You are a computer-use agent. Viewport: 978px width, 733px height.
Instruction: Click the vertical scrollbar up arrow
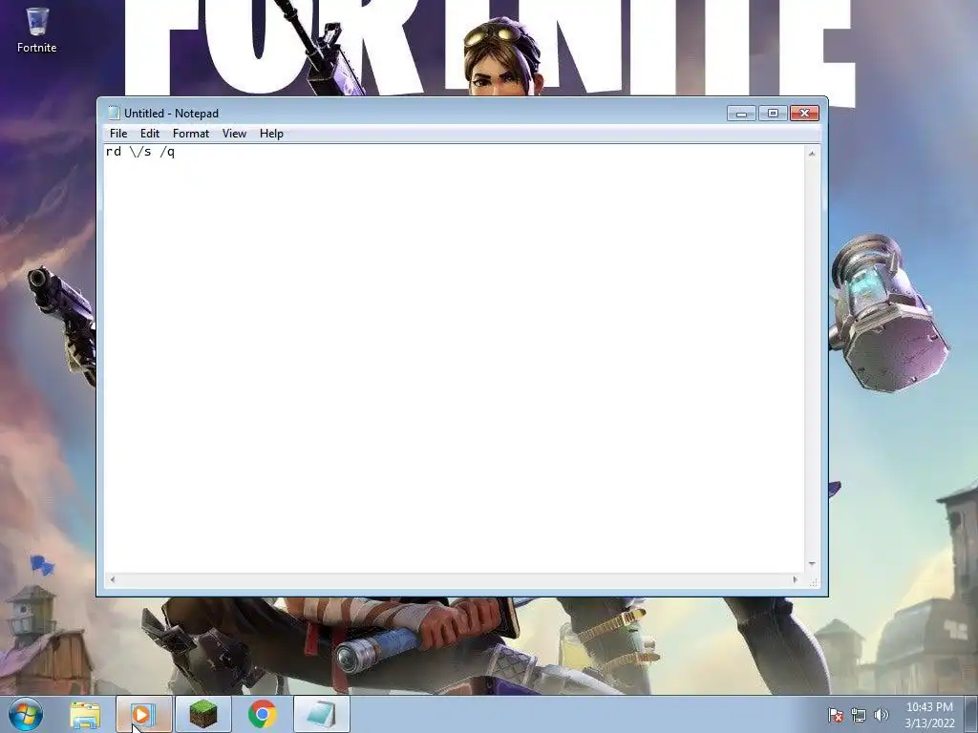[812, 154]
